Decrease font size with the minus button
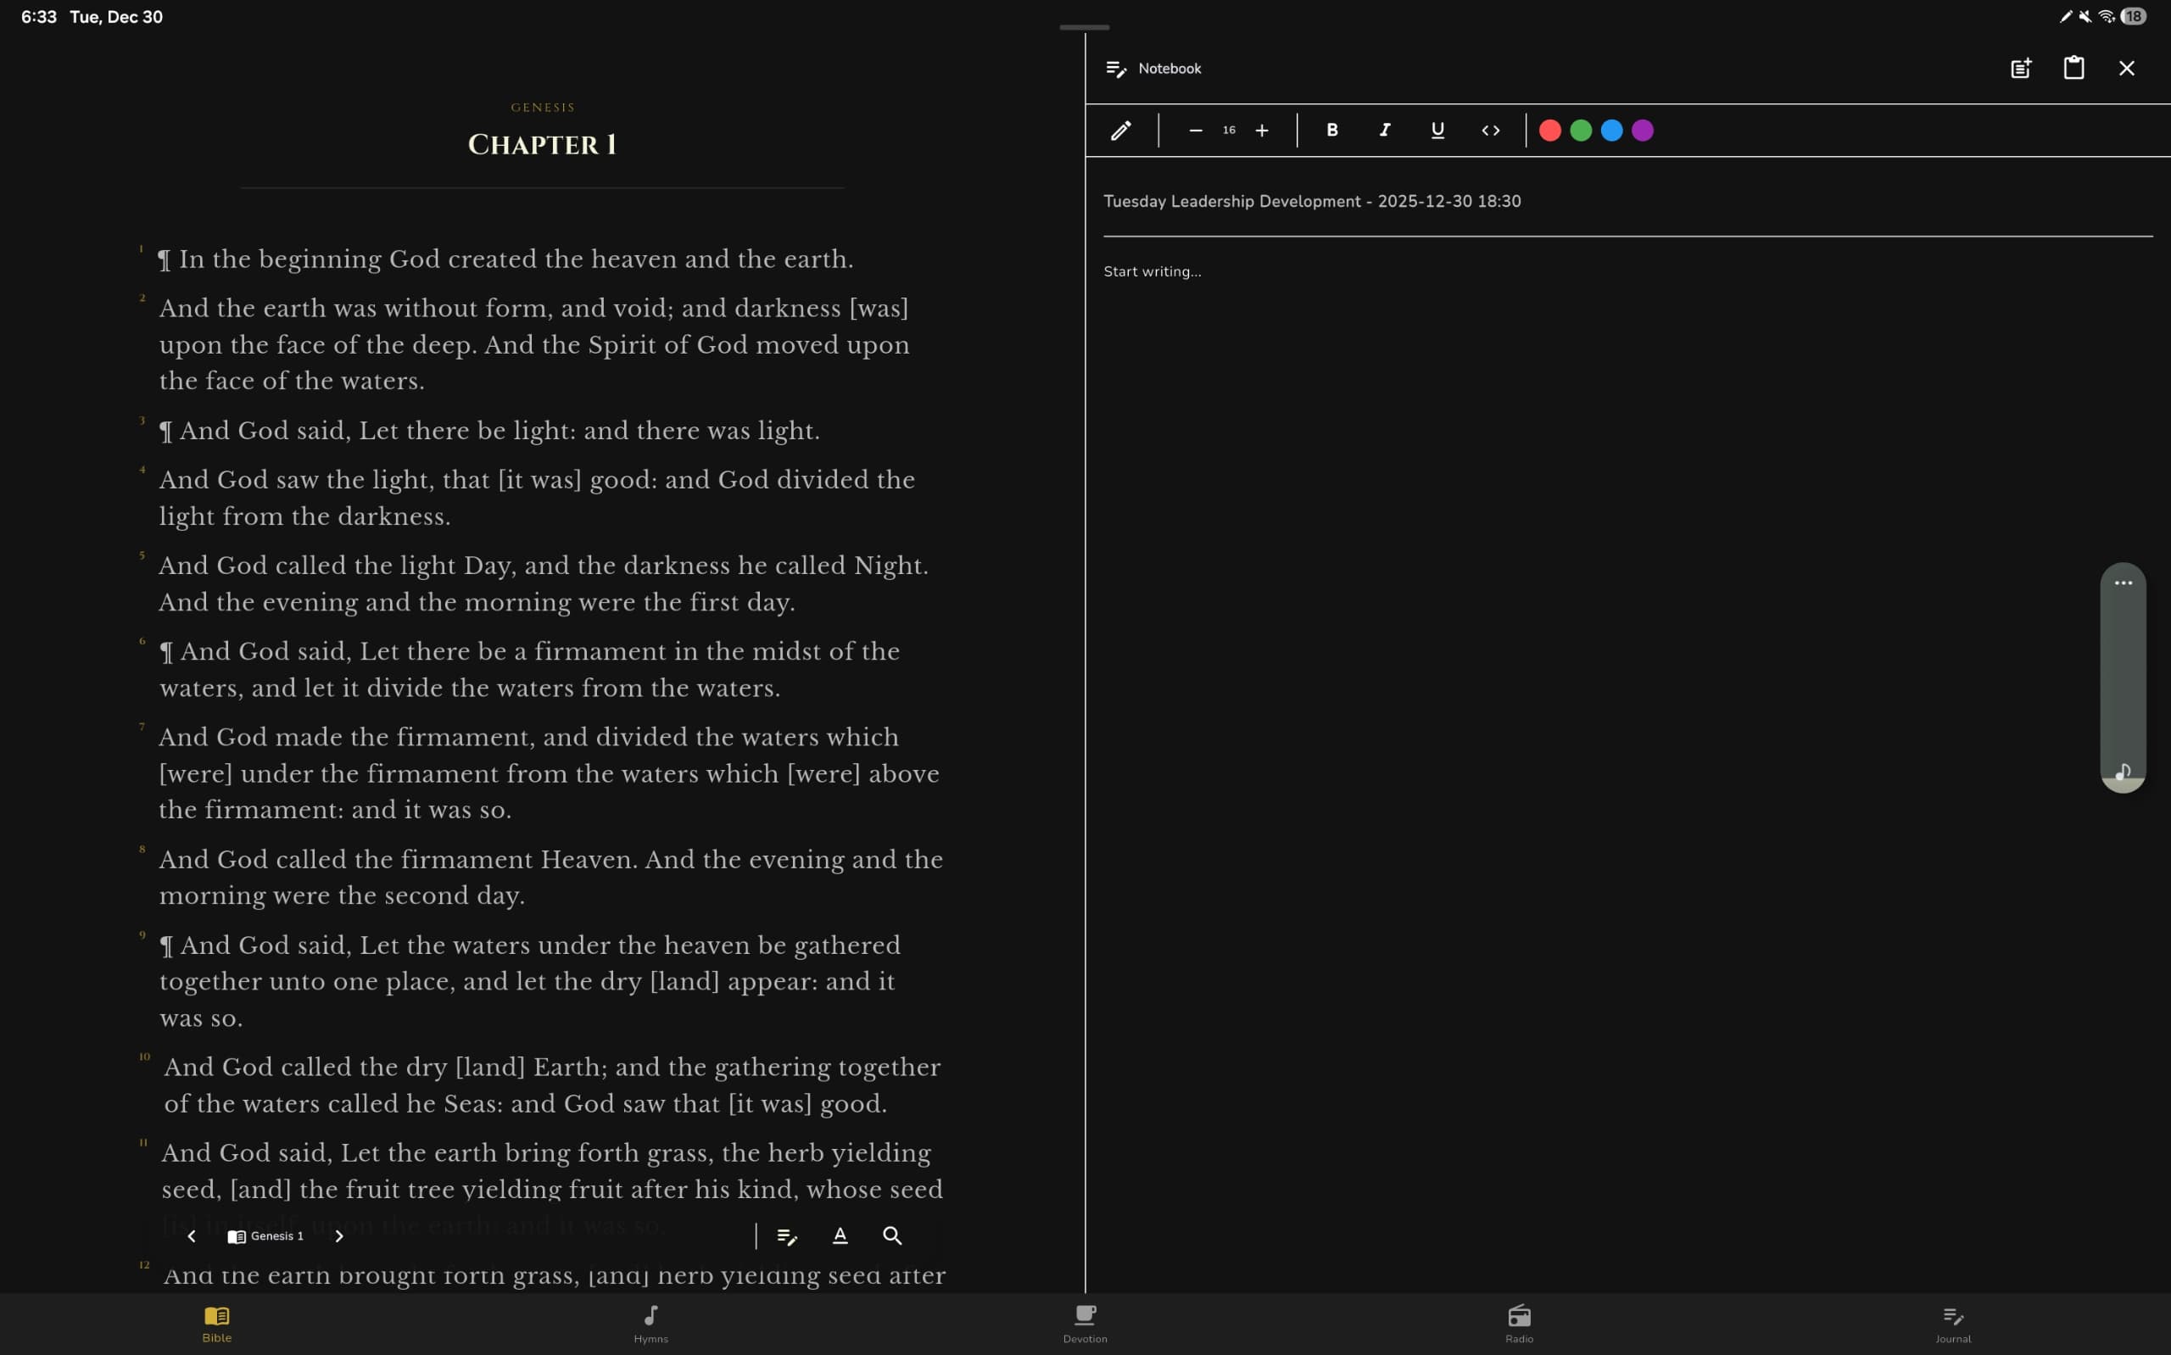Viewport: 2171px width, 1355px height. coord(1195,131)
